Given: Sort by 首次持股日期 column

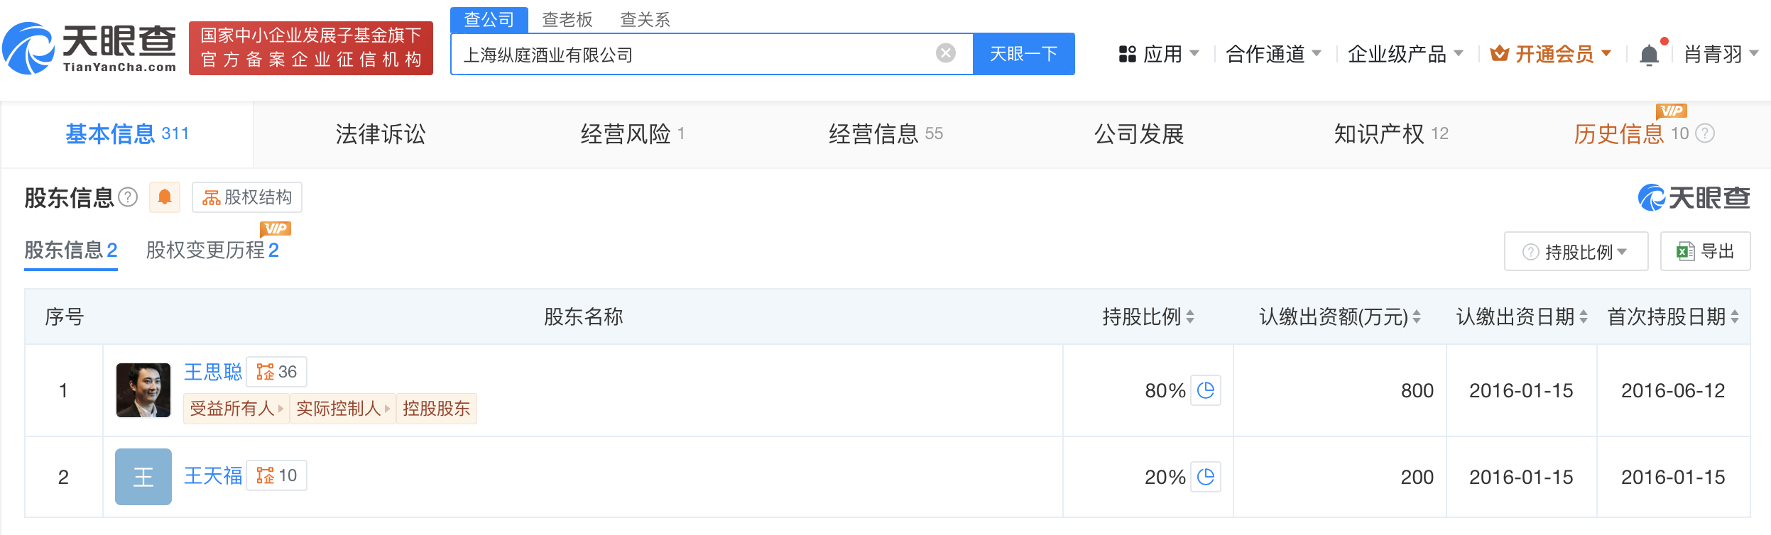Looking at the screenshot, I should tap(1735, 316).
